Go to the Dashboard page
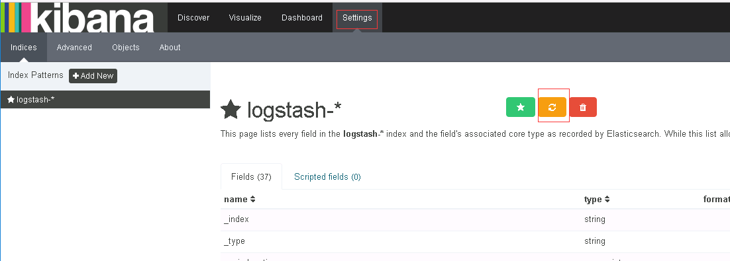This screenshot has width=730, height=261. pyautogui.click(x=302, y=18)
